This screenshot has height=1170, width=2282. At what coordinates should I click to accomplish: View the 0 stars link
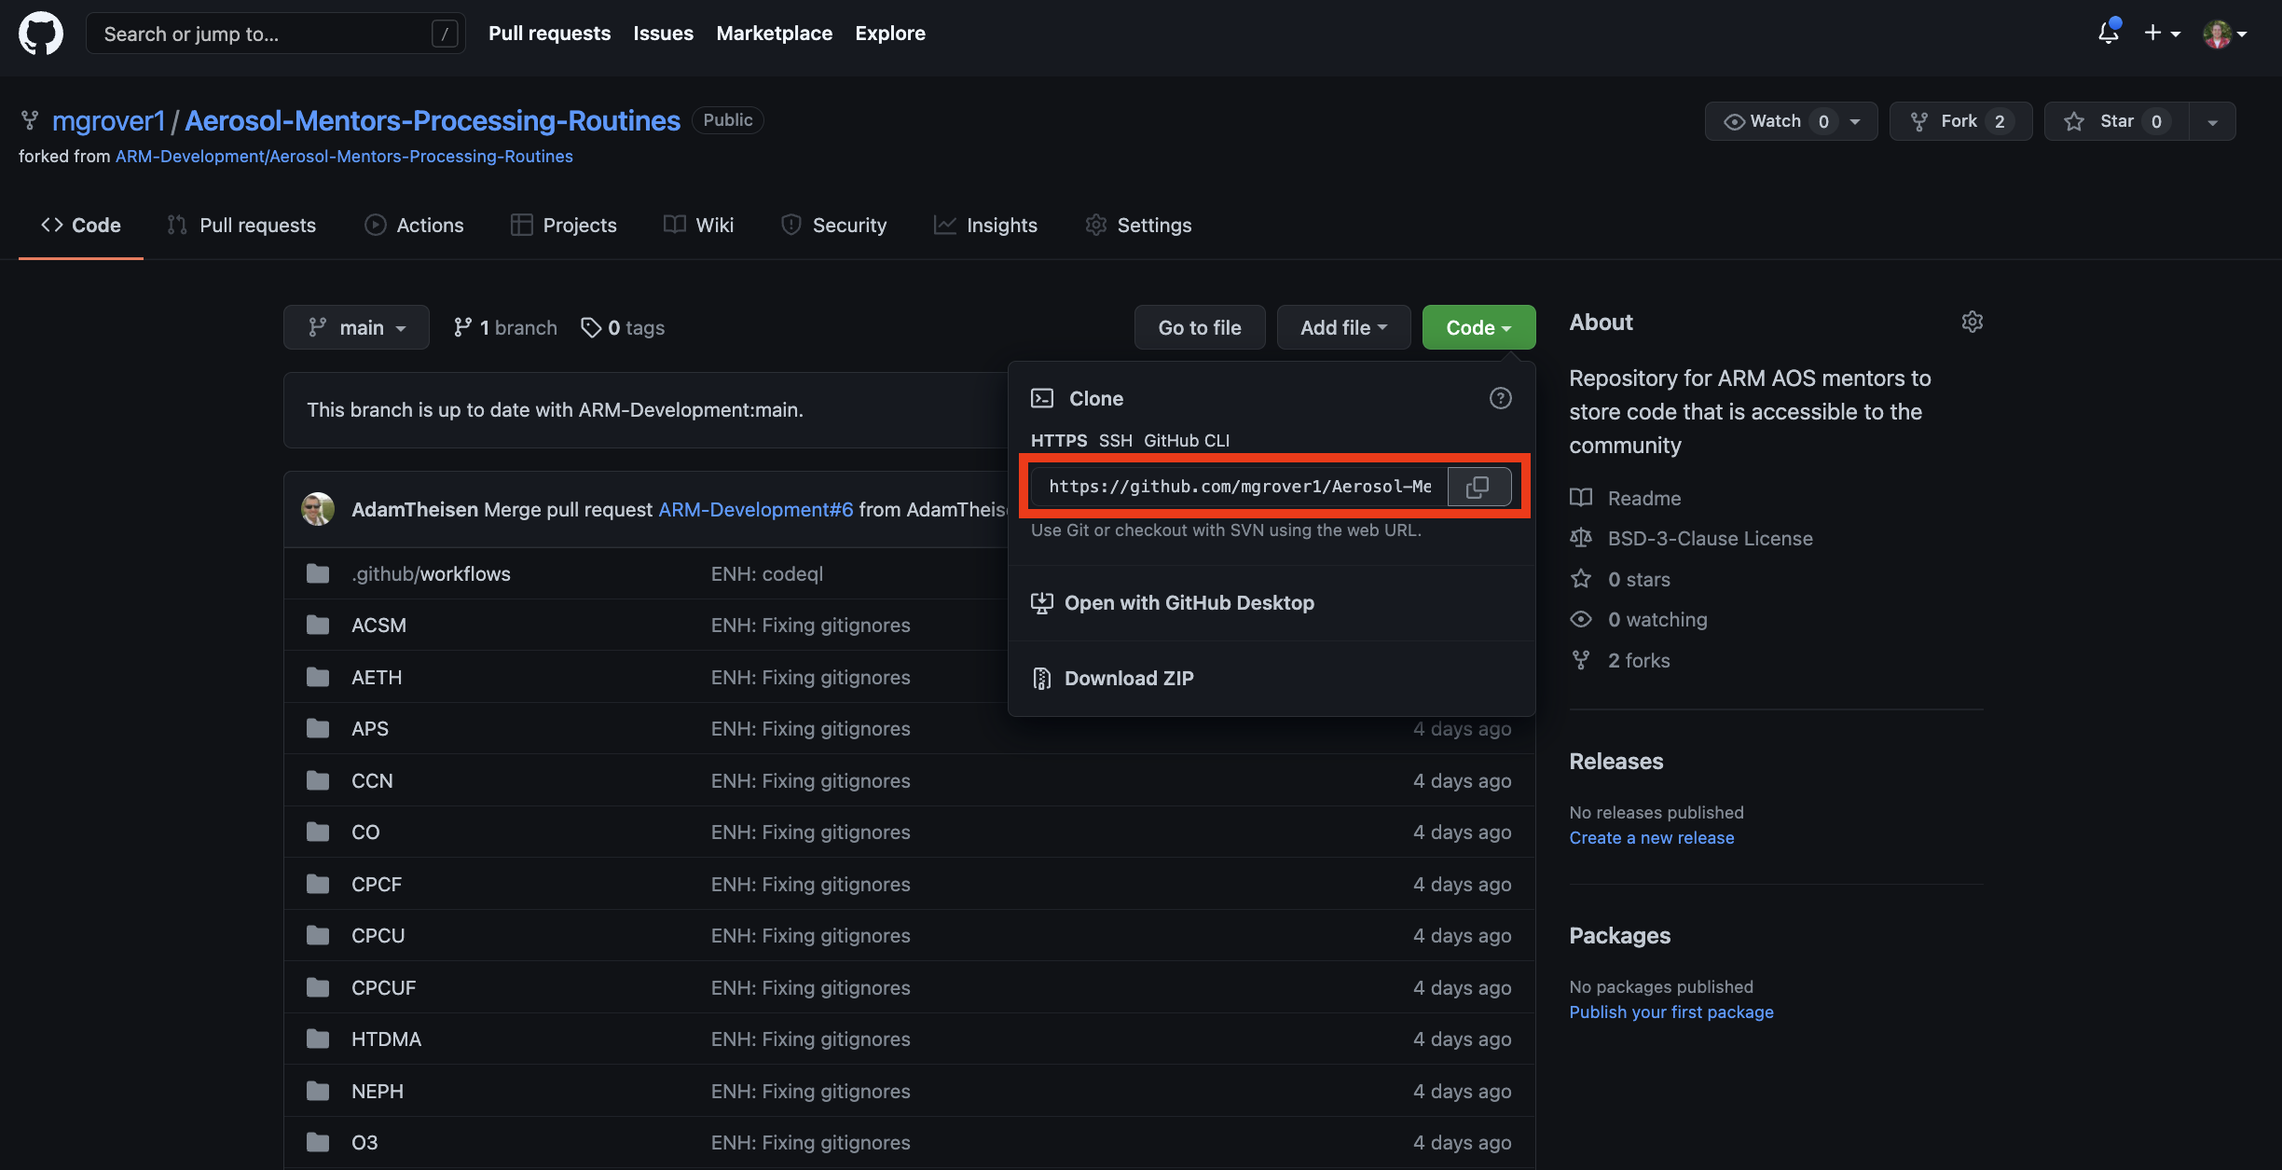(1620, 579)
